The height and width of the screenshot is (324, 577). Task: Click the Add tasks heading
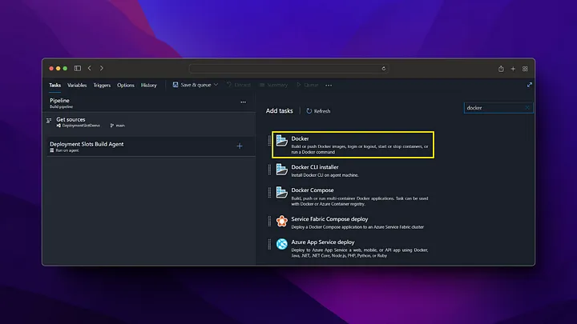coord(280,110)
